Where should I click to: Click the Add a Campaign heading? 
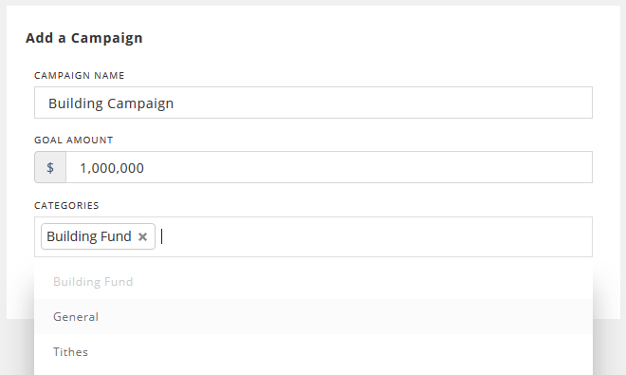(x=84, y=38)
